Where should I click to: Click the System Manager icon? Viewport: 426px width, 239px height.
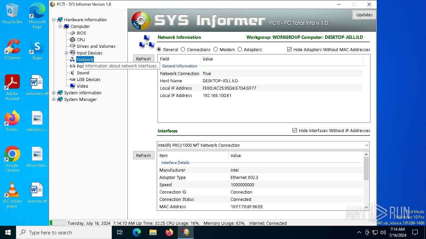pyautogui.click(x=60, y=99)
